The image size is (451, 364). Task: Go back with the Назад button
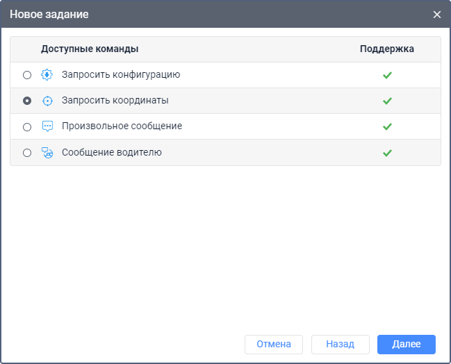(x=340, y=344)
